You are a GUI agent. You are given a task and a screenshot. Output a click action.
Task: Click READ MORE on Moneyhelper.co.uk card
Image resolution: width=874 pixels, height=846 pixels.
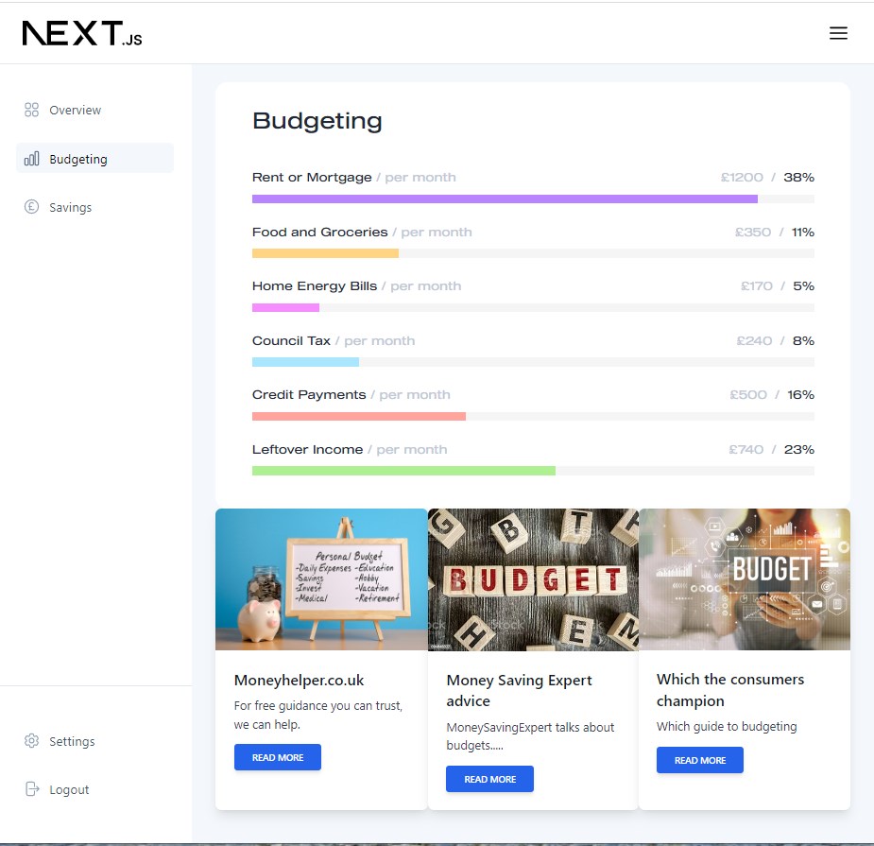[x=277, y=756]
